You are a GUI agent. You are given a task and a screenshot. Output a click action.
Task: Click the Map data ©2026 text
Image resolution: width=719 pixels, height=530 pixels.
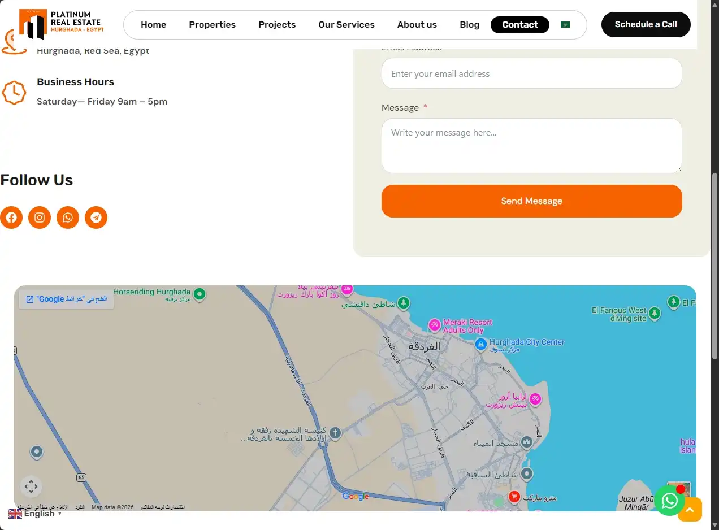[x=112, y=507]
